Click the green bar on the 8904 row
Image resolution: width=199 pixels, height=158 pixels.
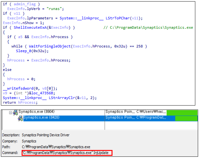pyautogui.click(x=182, y=113)
